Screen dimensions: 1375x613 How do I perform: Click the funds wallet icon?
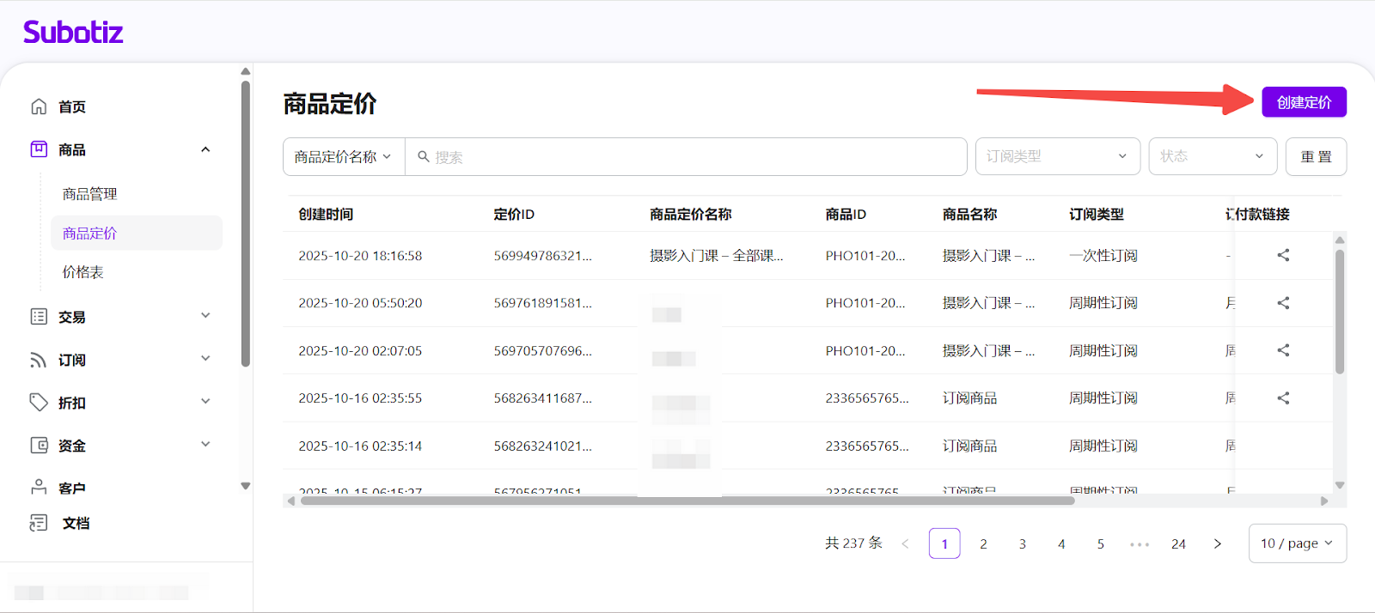(39, 446)
